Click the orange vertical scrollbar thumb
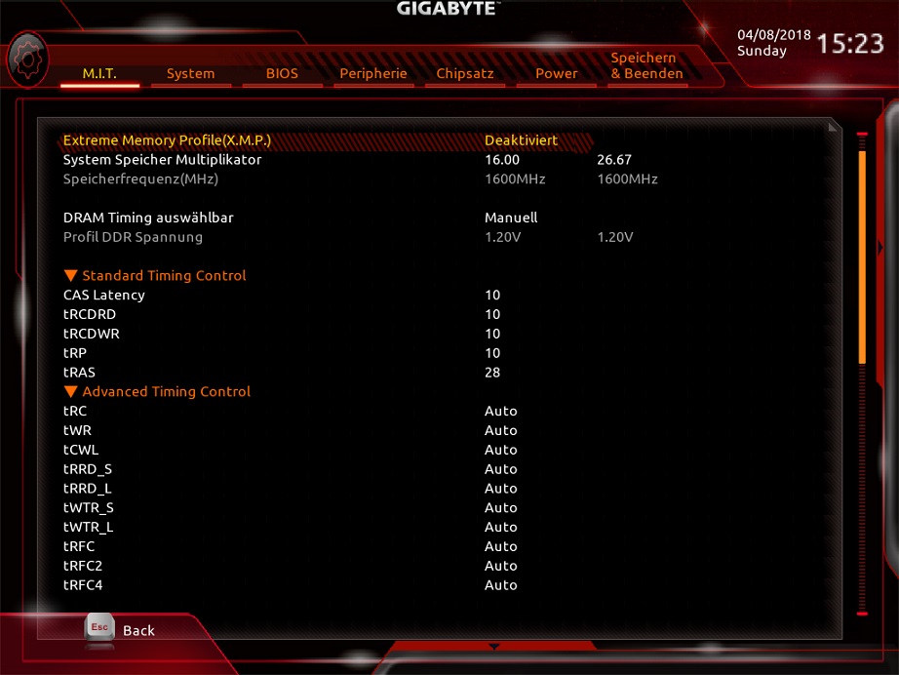 [862, 257]
